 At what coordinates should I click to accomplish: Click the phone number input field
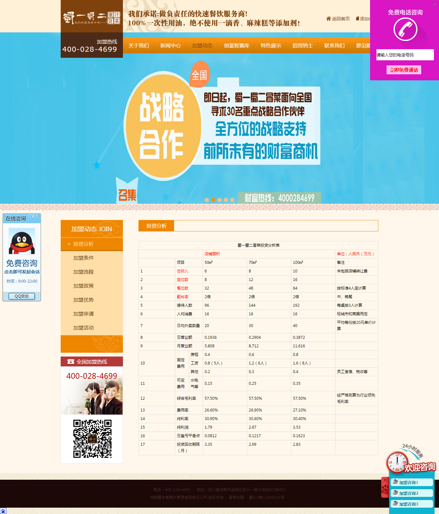[x=405, y=55]
